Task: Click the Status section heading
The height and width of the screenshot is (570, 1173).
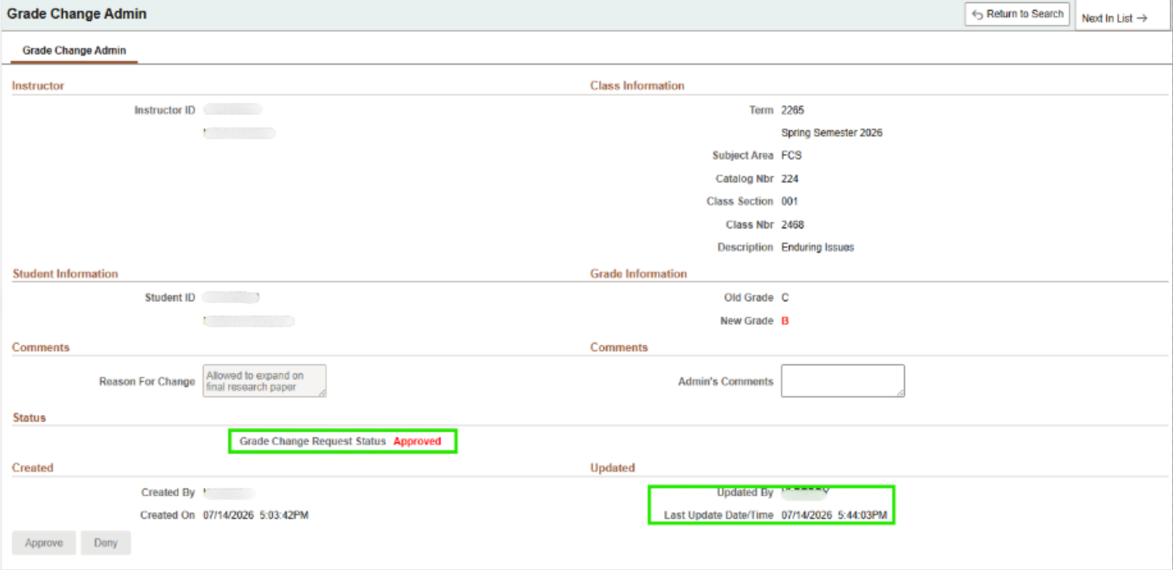Action: (x=29, y=418)
